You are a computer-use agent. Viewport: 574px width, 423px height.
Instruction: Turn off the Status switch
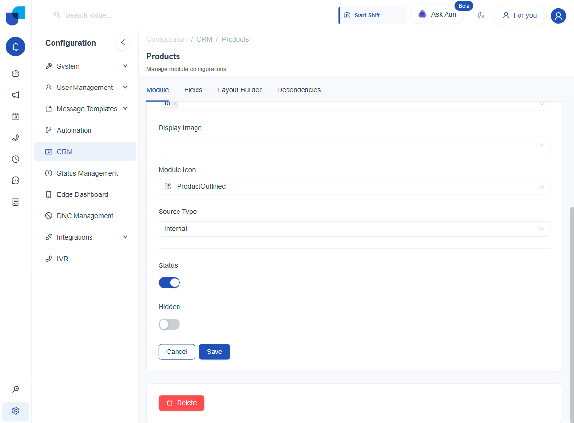coord(169,282)
